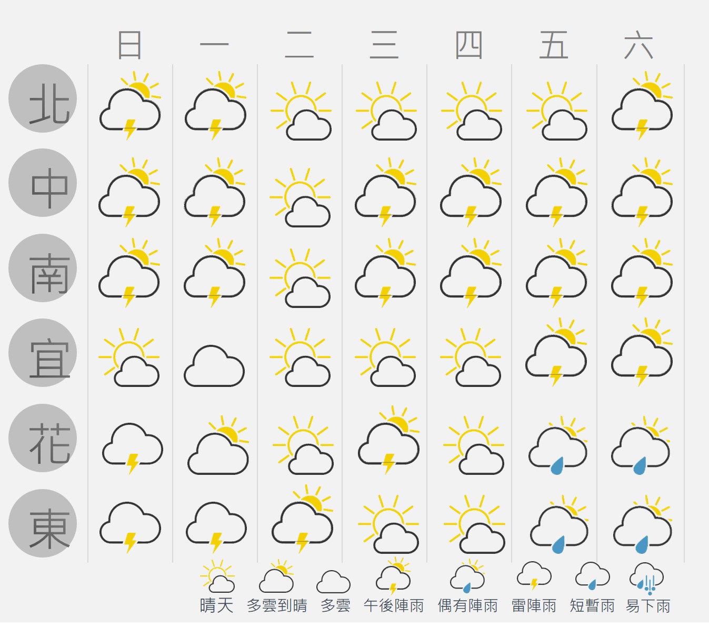This screenshot has width=709, height=627.
Task: Click the 中 row Tuesday sunny icon
Action: pyautogui.click(x=300, y=197)
